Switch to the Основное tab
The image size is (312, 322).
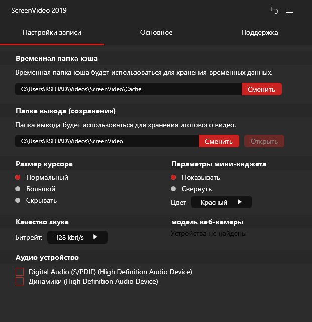click(x=156, y=33)
